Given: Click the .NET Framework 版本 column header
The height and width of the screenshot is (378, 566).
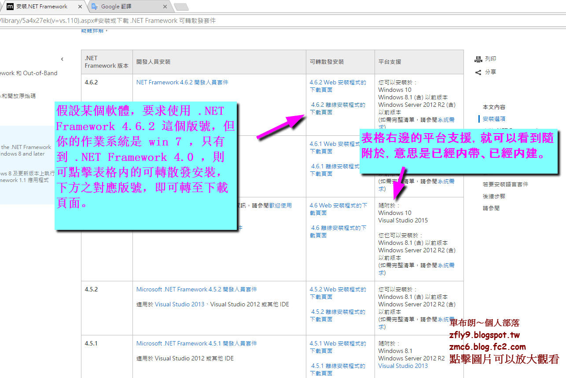Looking at the screenshot, I should (107, 62).
